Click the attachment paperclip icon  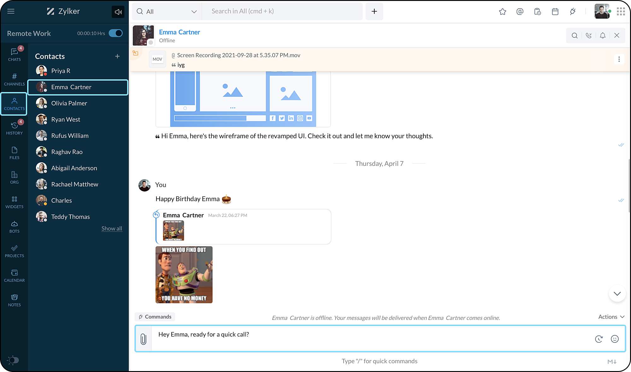pos(143,339)
